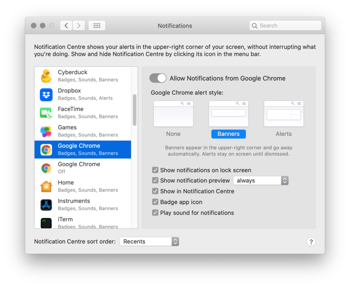The width and height of the screenshot is (350, 287).
Task: Select Dropbox in the app list
Action: (x=83, y=94)
